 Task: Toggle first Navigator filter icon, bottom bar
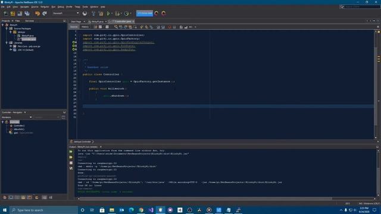[5, 197]
